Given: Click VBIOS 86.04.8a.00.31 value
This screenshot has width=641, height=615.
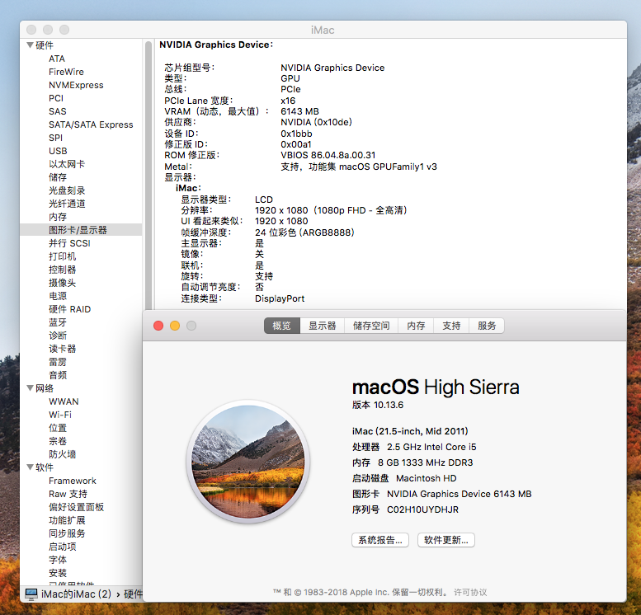Looking at the screenshot, I should click(x=328, y=155).
